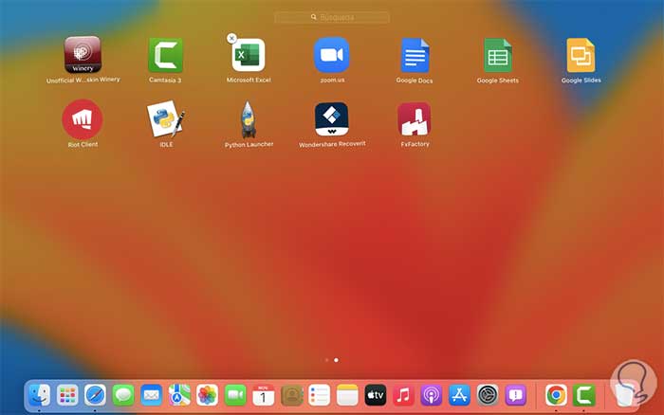Select second Launchpad page dot
The image size is (664, 415).
pyautogui.click(x=336, y=360)
